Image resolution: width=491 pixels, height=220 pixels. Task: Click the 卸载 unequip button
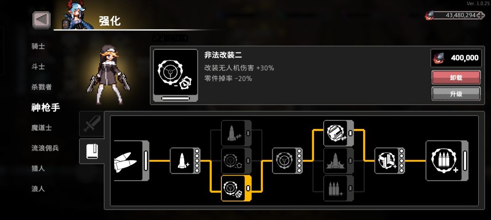click(x=456, y=77)
